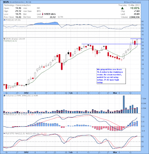This screenshot has height=154, width=149.
Task: Select the upper blue resistance line at 21
Action: tap(136, 38)
